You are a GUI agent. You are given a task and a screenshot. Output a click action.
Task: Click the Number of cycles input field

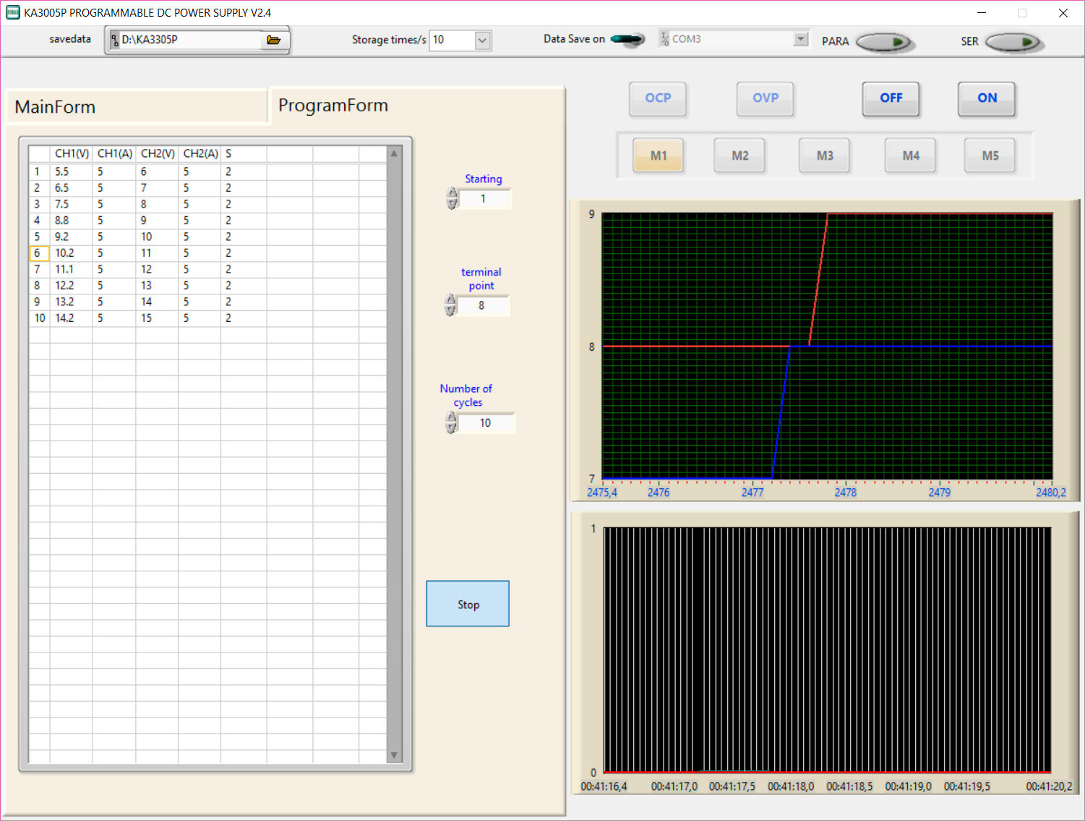(486, 423)
